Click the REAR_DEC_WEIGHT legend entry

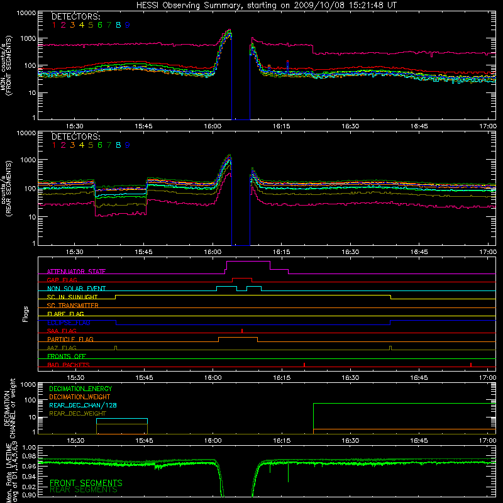77,414
